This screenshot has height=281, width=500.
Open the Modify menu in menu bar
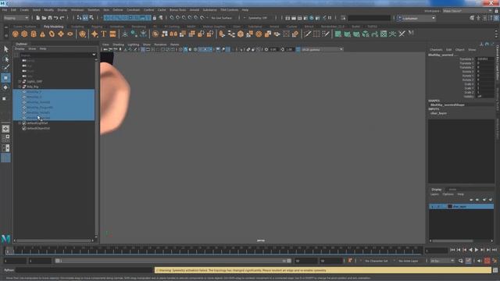pyautogui.click(x=48, y=10)
